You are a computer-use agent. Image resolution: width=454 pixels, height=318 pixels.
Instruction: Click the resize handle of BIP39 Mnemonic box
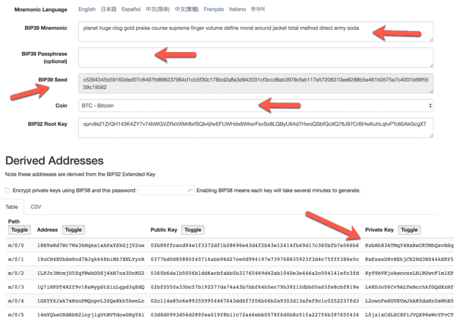431,39
